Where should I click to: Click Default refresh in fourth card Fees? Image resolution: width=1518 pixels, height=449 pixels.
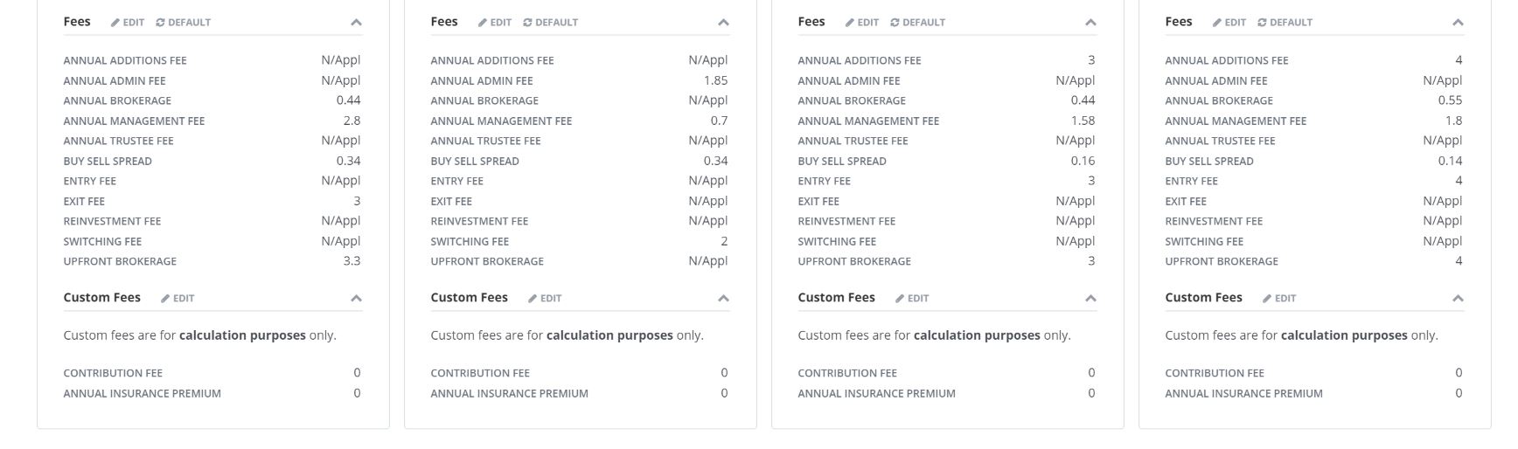1285,23
